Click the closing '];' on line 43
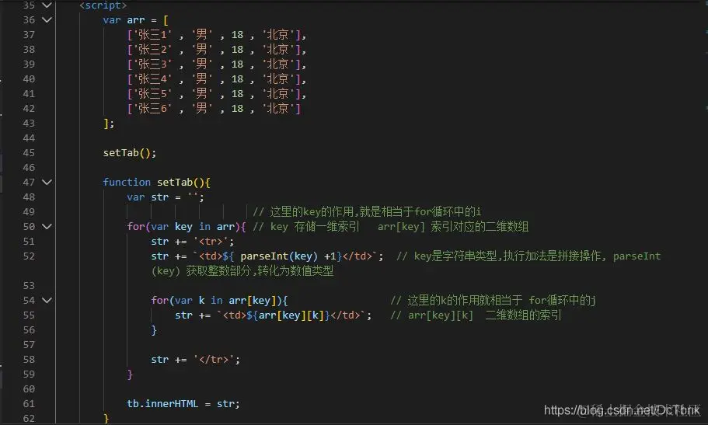Screen dimensions: 708x425 click(109, 124)
